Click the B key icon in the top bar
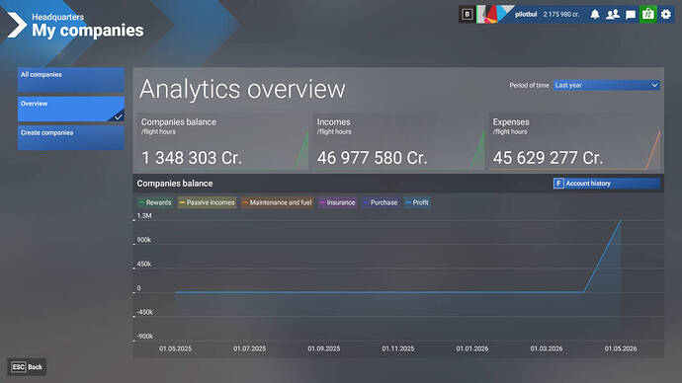 tap(468, 15)
